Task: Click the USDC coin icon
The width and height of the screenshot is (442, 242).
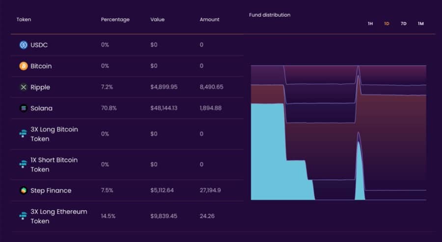Action: click(x=23, y=45)
